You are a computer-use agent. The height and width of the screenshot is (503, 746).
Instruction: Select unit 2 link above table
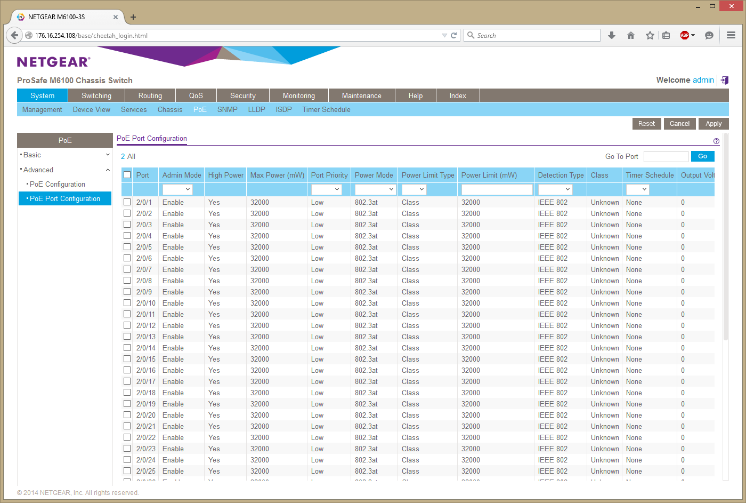tap(123, 156)
